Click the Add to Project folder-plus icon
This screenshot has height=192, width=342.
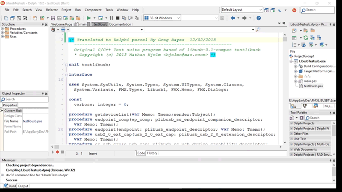coord(306,31)
